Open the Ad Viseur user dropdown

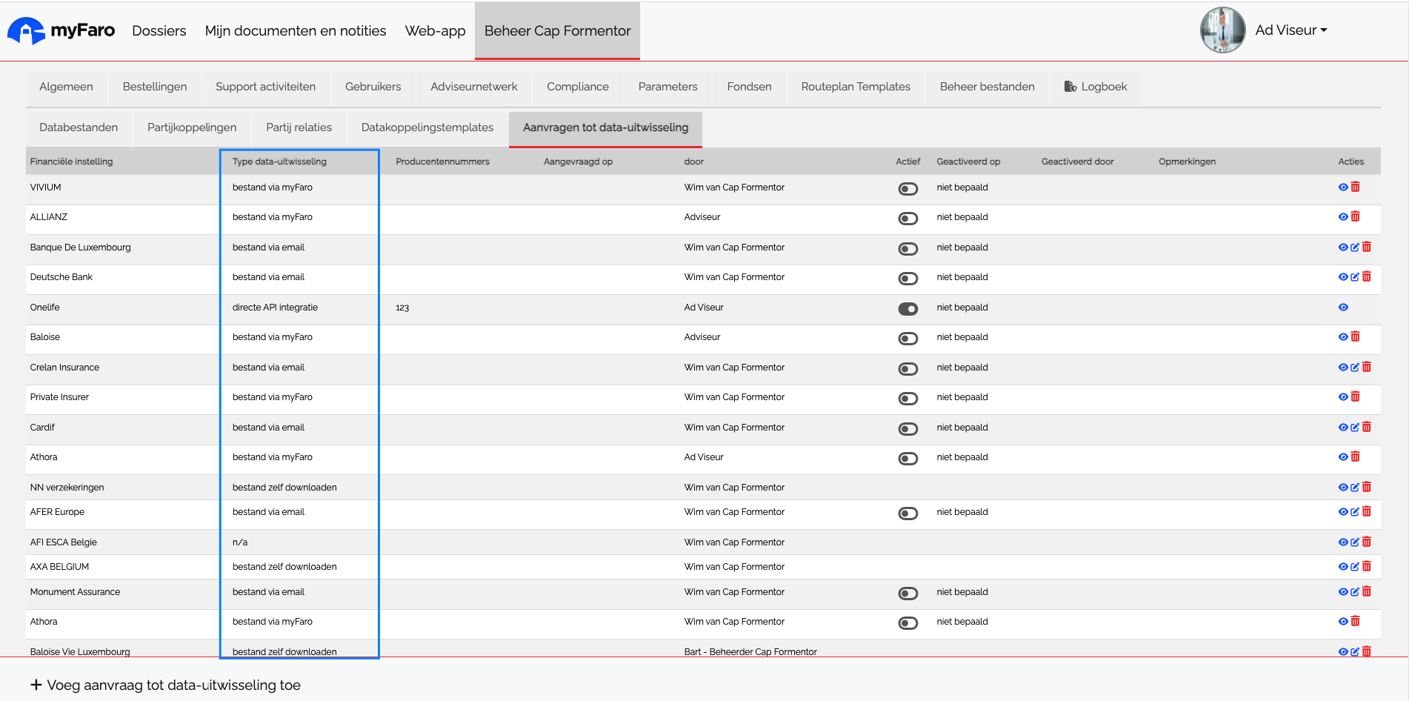point(1290,30)
